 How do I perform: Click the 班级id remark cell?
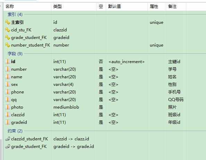tap(174, 115)
